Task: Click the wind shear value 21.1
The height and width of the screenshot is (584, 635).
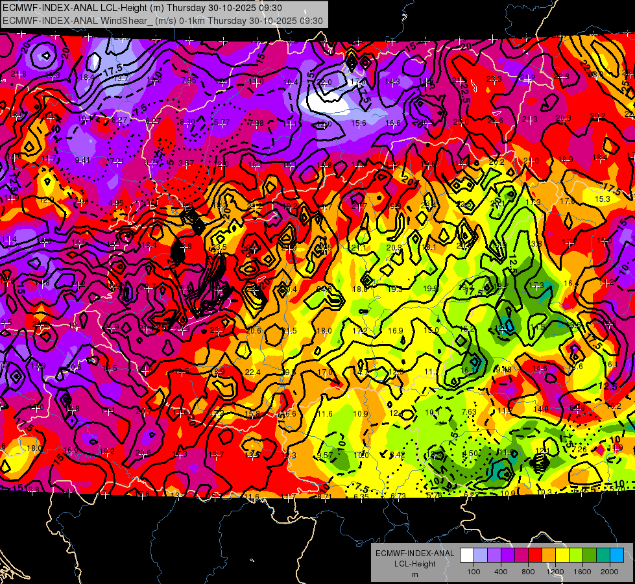Action: (x=359, y=248)
